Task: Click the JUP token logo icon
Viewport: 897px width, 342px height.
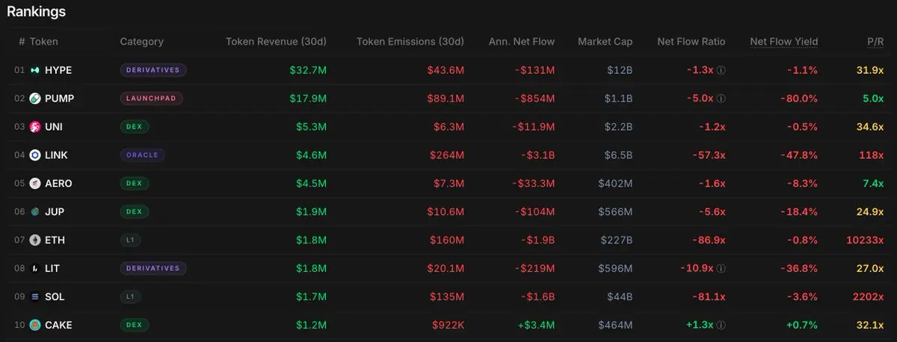Action: (x=35, y=212)
